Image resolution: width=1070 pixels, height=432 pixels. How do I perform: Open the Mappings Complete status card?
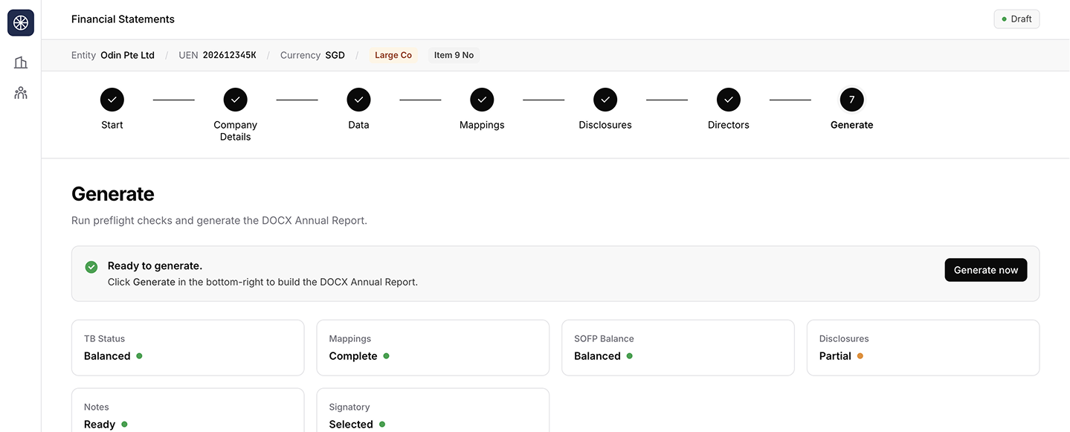point(433,348)
